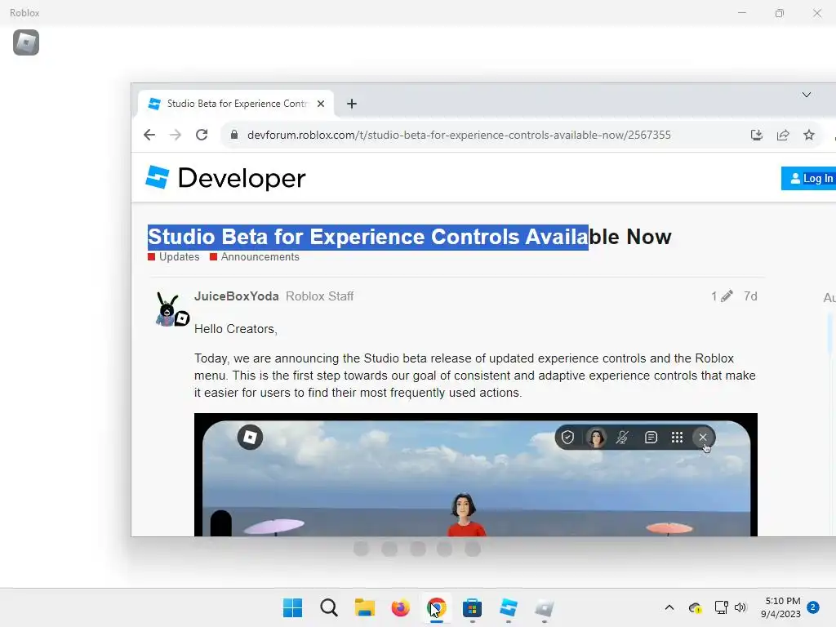Bookmark this page with the star
Image resolution: width=836 pixels, height=627 pixels.
point(809,135)
